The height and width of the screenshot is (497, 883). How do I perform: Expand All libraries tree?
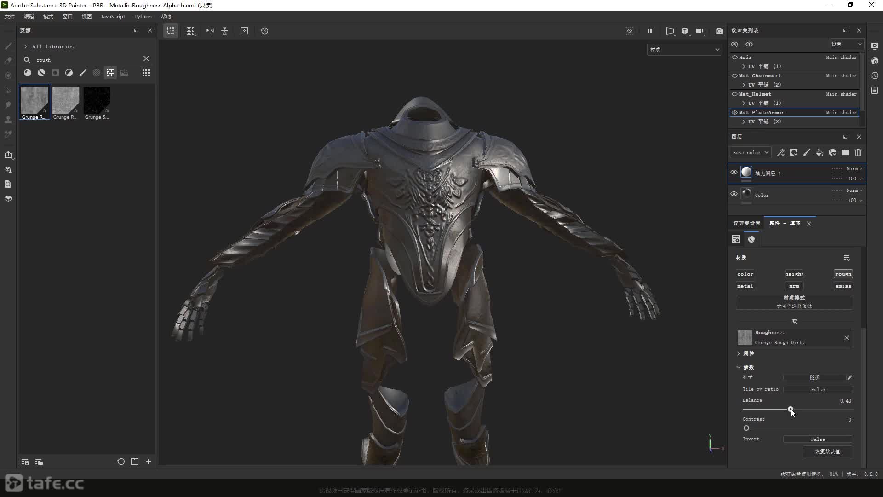coord(26,46)
